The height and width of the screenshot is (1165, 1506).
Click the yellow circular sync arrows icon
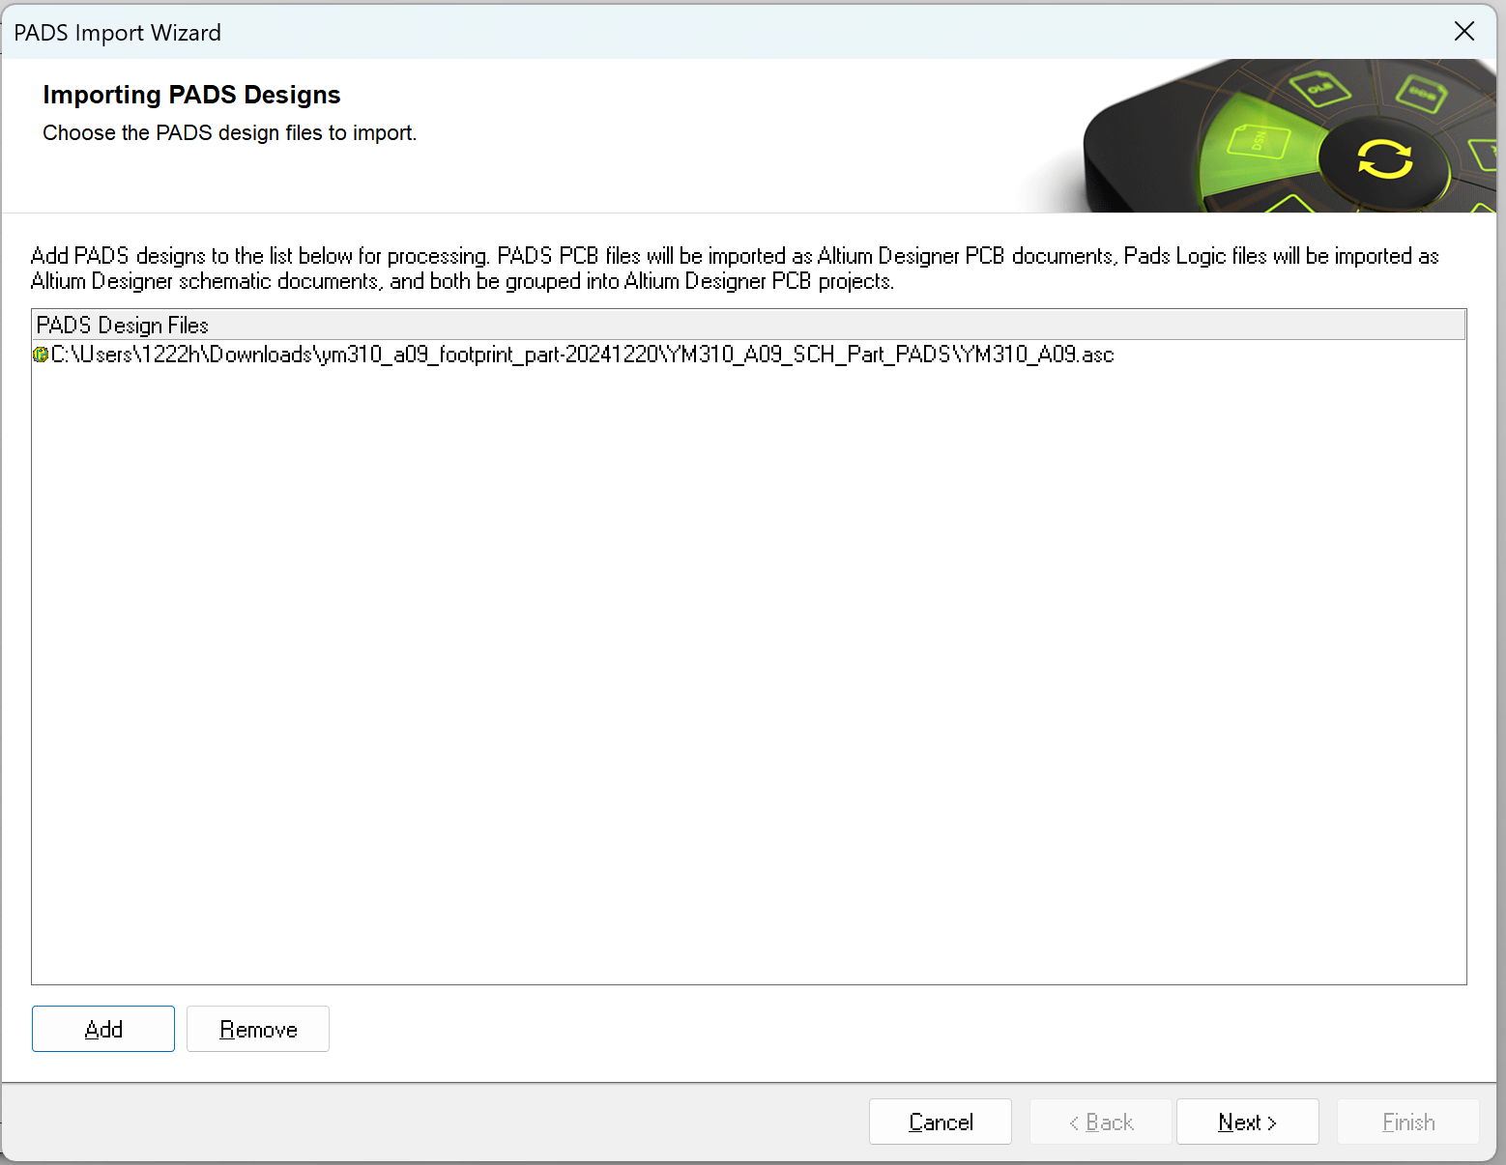point(1384,159)
